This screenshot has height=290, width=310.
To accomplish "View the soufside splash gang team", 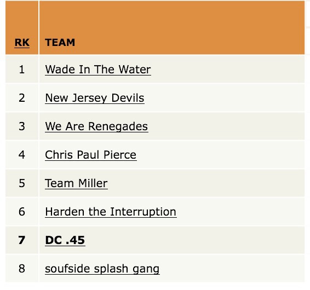I will pos(102,269).
